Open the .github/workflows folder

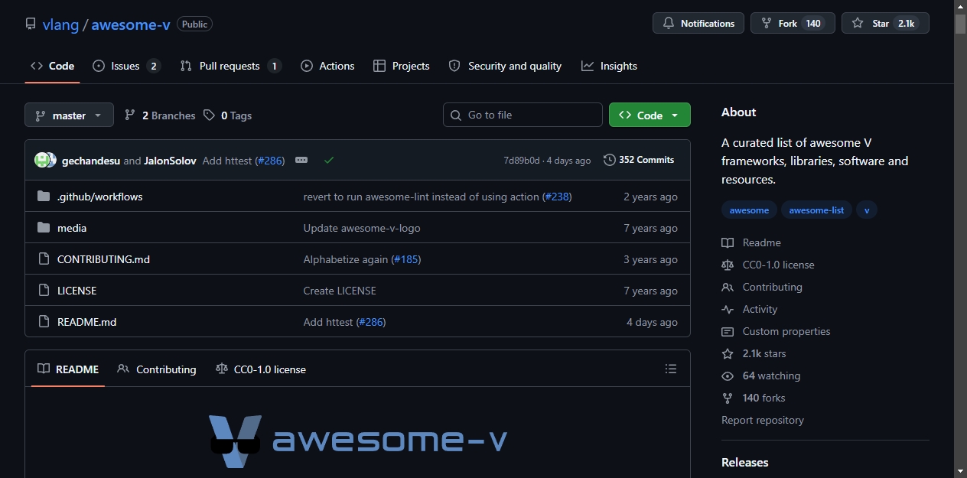pyautogui.click(x=100, y=197)
